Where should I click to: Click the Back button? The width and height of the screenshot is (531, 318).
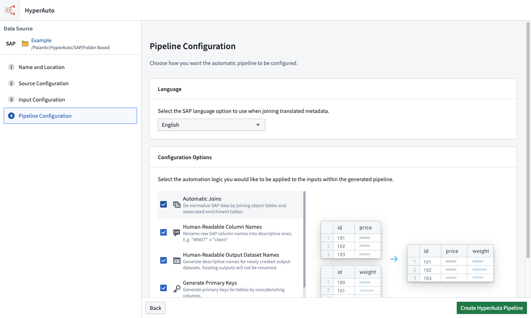click(155, 308)
